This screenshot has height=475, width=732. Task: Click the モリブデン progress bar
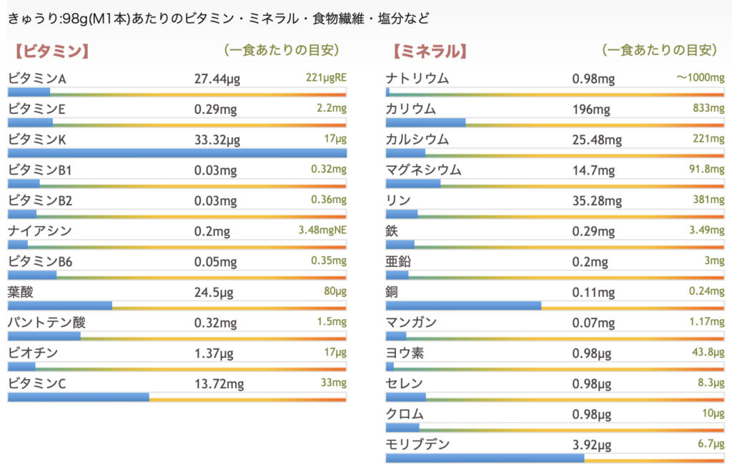tap(555, 459)
